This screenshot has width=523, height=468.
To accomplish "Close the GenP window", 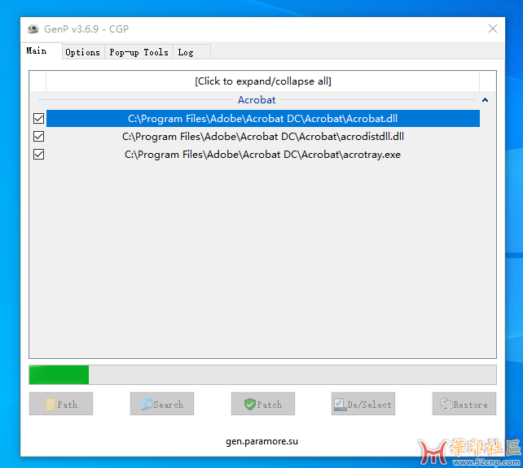I will click(493, 28).
